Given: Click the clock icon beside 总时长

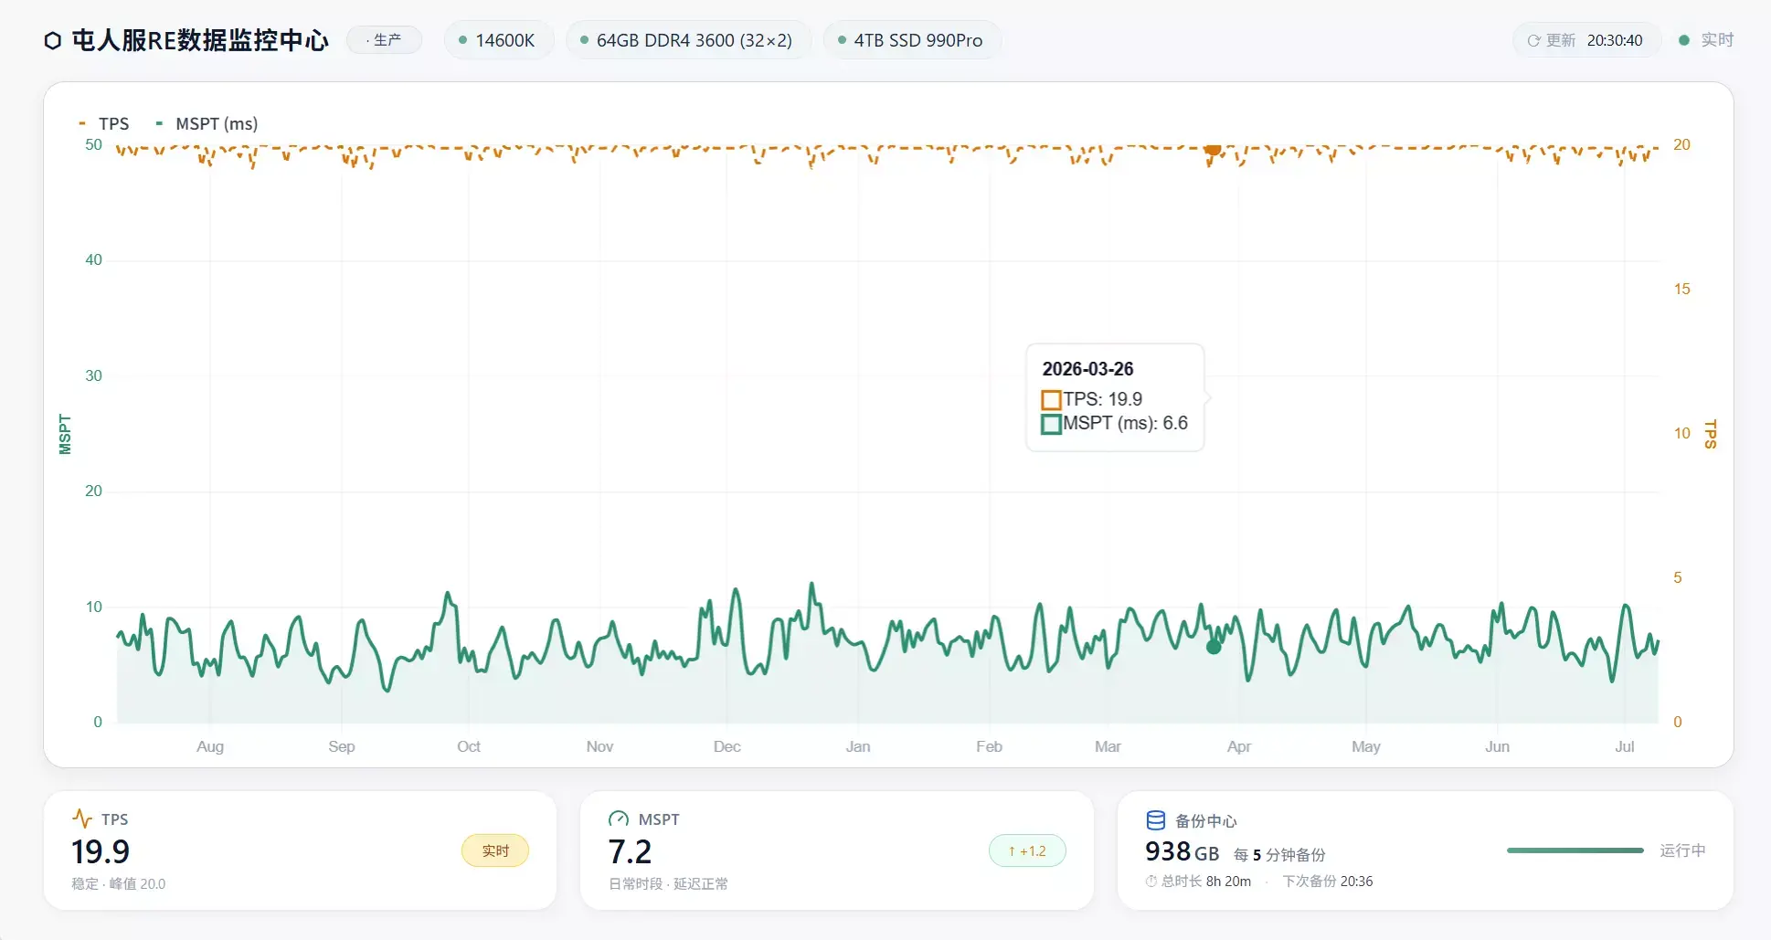Looking at the screenshot, I should click(1151, 882).
